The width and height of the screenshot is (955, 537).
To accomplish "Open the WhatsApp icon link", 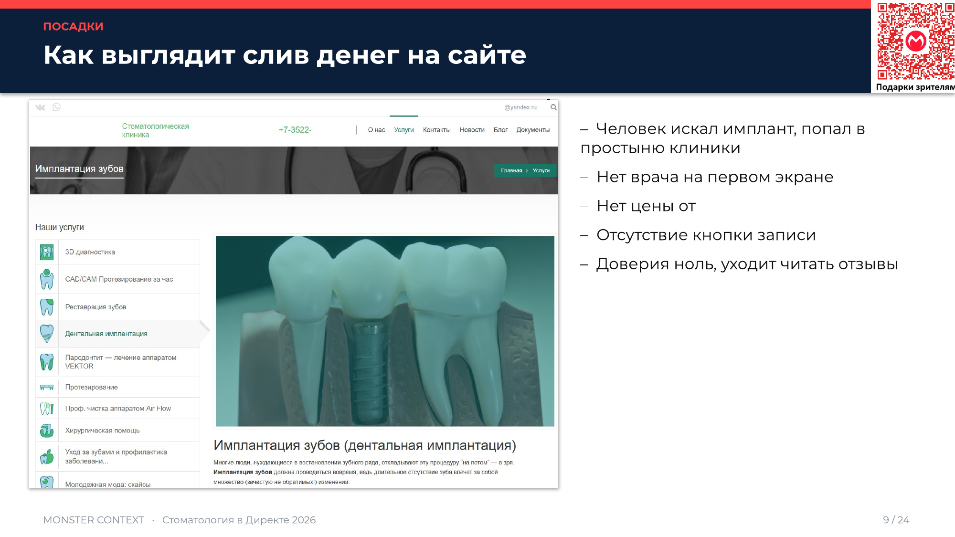I will coord(57,107).
